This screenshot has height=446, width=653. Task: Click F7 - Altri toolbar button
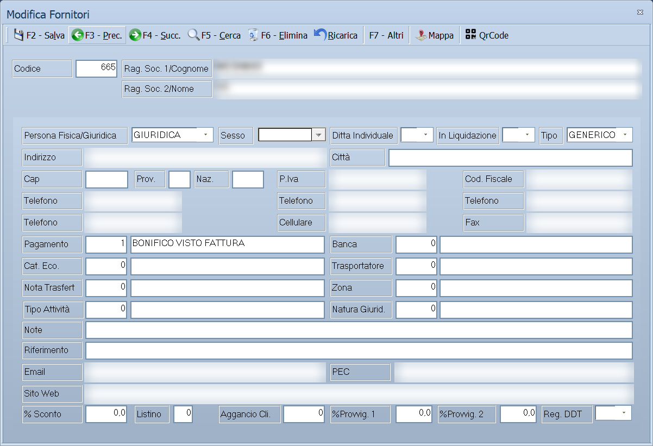point(386,35)
